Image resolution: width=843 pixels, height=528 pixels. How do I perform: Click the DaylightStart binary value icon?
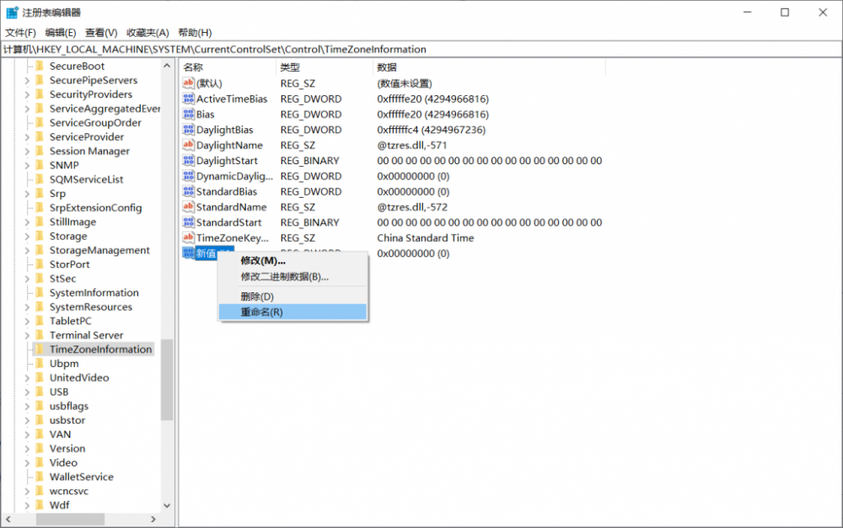(x=189, y=161)
